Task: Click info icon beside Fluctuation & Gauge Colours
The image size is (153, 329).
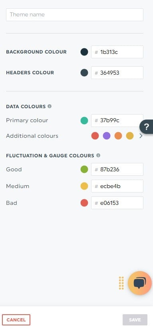Action: [98, 155]
